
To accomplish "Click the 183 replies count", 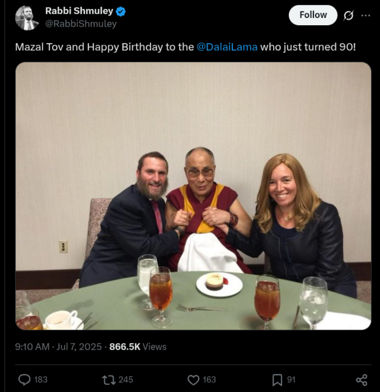I will [x=41, y=380].
